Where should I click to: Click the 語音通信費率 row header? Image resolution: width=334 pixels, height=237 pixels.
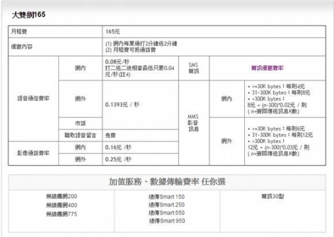pos(33,99)
